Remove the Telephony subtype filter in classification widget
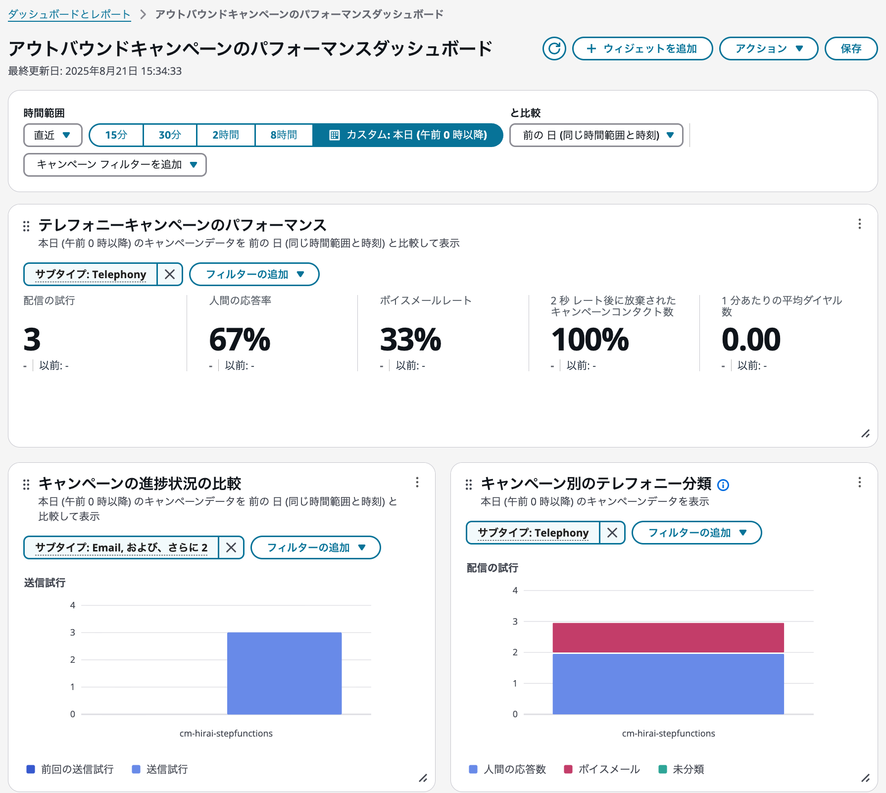The width and height of the screenshot is (886, 793). [x=612, y=533]
